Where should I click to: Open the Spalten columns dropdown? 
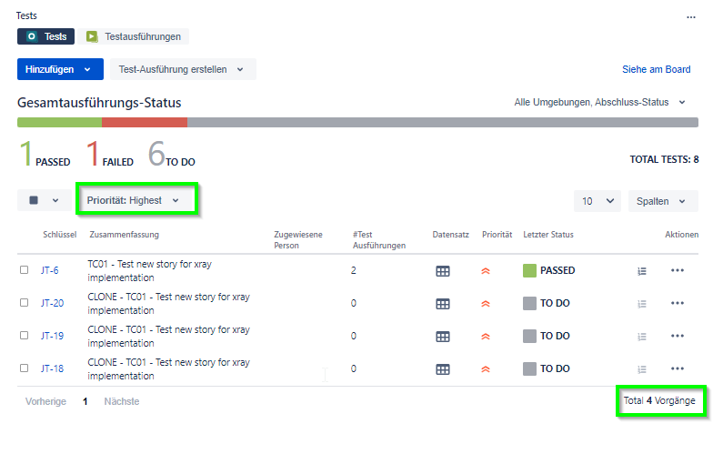[x=662, y=201]
